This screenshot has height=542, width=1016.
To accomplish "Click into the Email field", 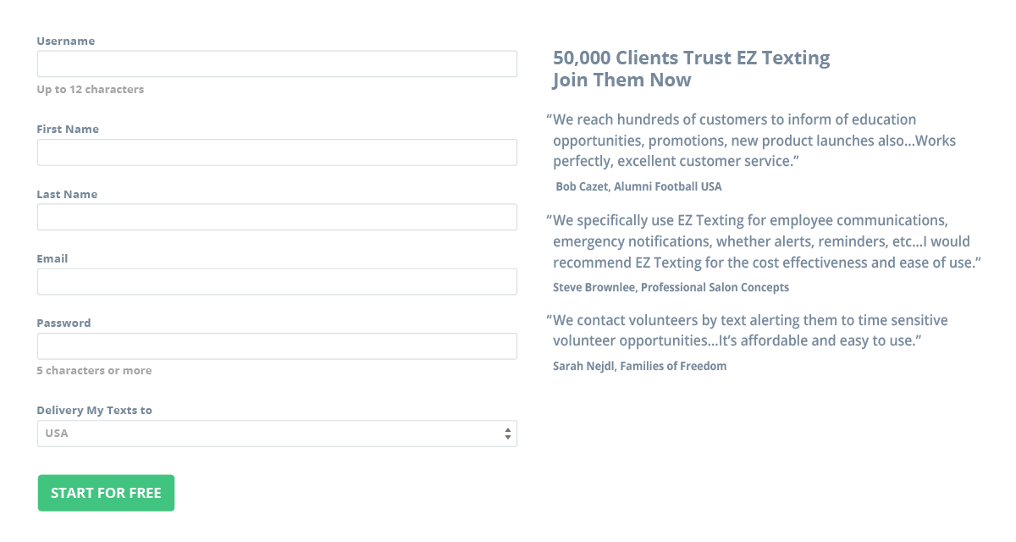I will pos(277,282).
